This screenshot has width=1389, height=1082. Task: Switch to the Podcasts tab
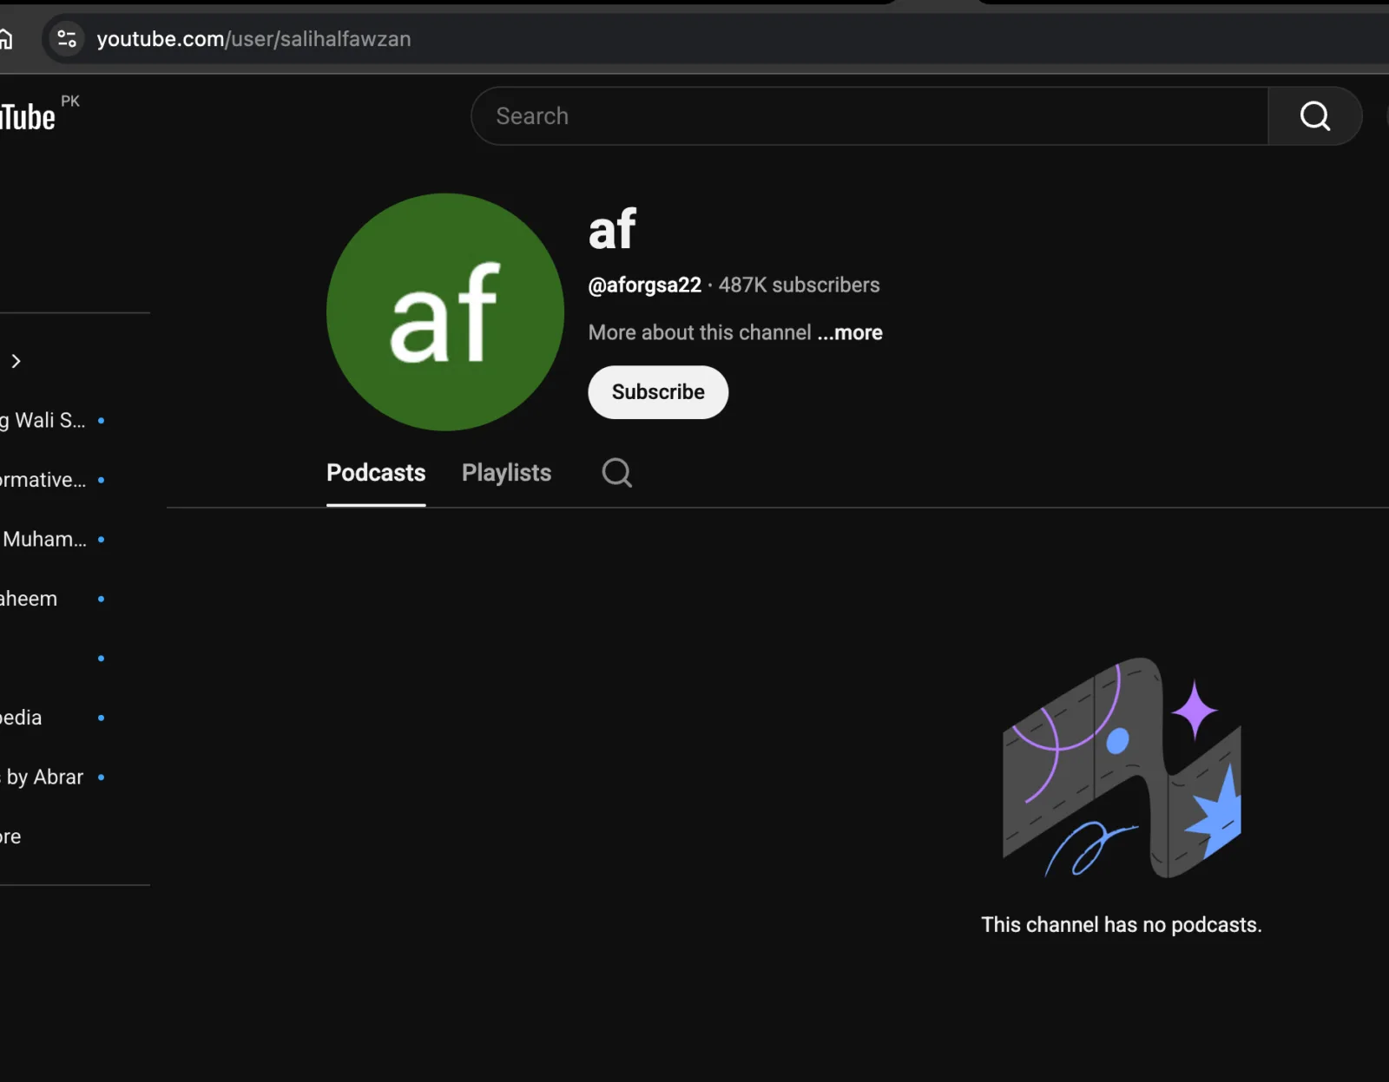point(376,473)
